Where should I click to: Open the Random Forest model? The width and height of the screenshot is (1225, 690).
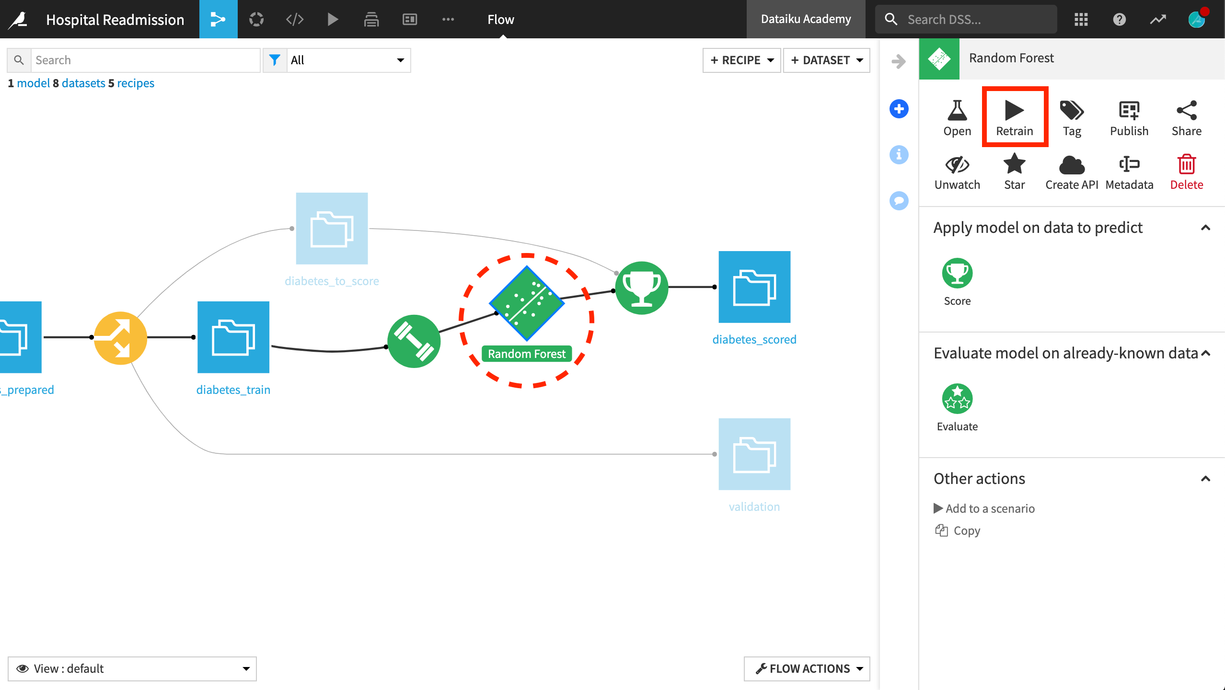[x=957, y=118]
